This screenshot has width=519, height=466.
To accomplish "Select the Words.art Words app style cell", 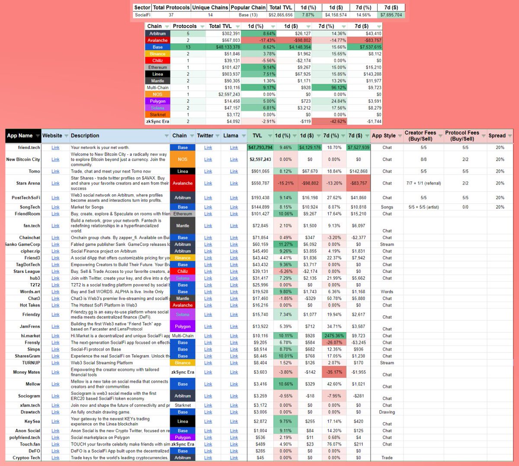I will tap(387, 292).
